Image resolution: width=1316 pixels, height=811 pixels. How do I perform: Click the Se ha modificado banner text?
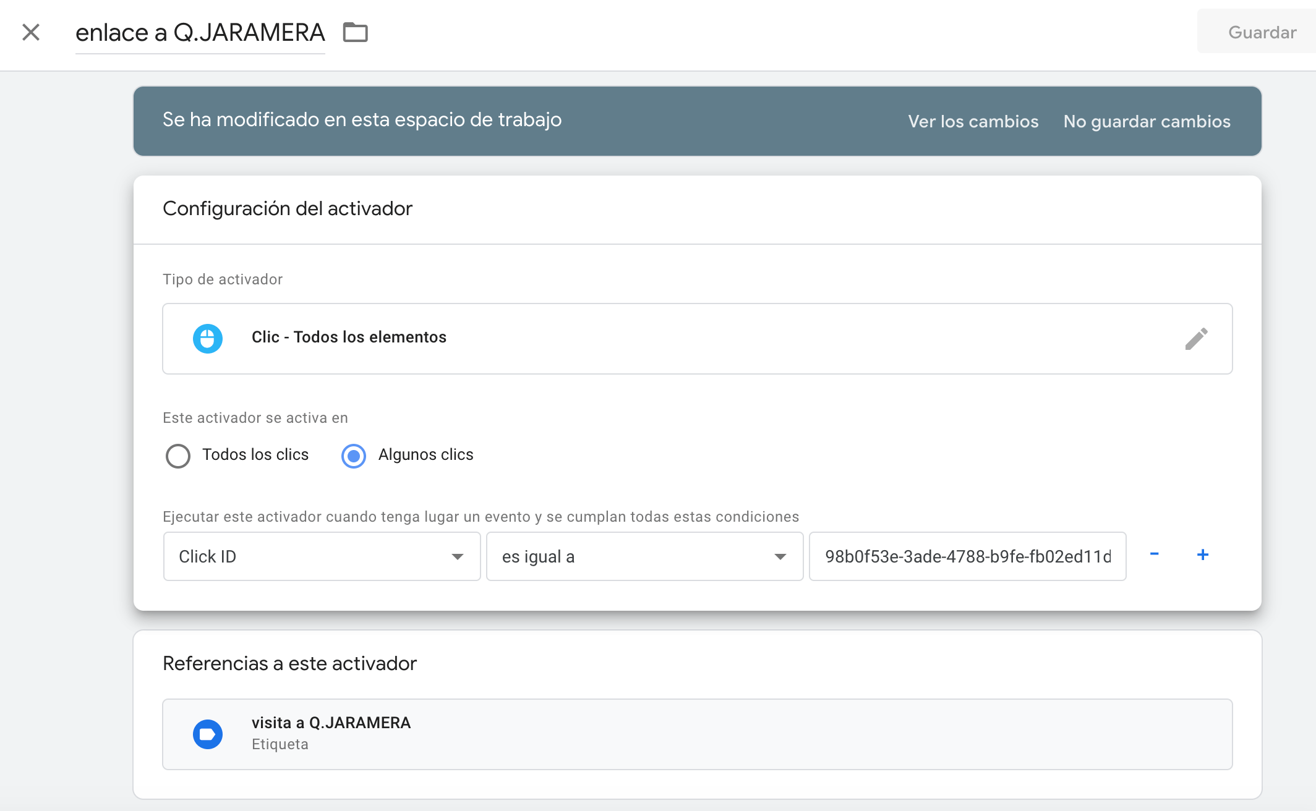coord(362,120)
